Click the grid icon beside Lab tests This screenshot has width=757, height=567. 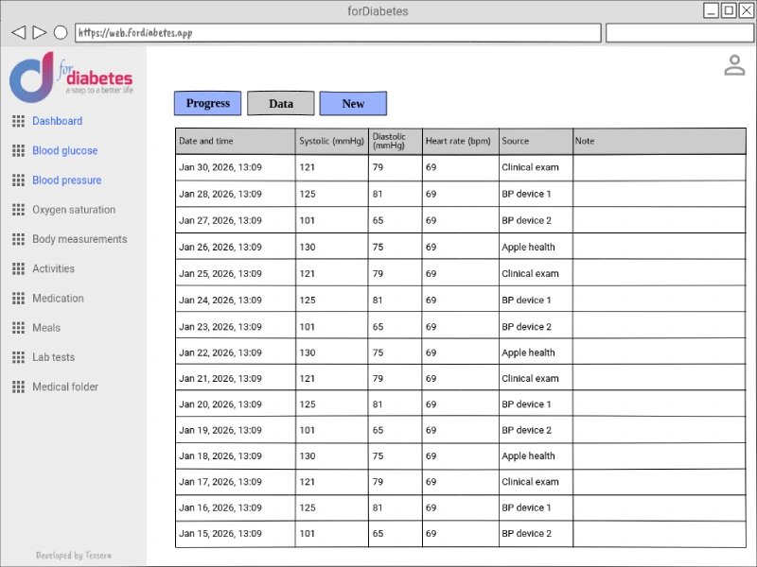pyautogui.click(x=18, y=357)
